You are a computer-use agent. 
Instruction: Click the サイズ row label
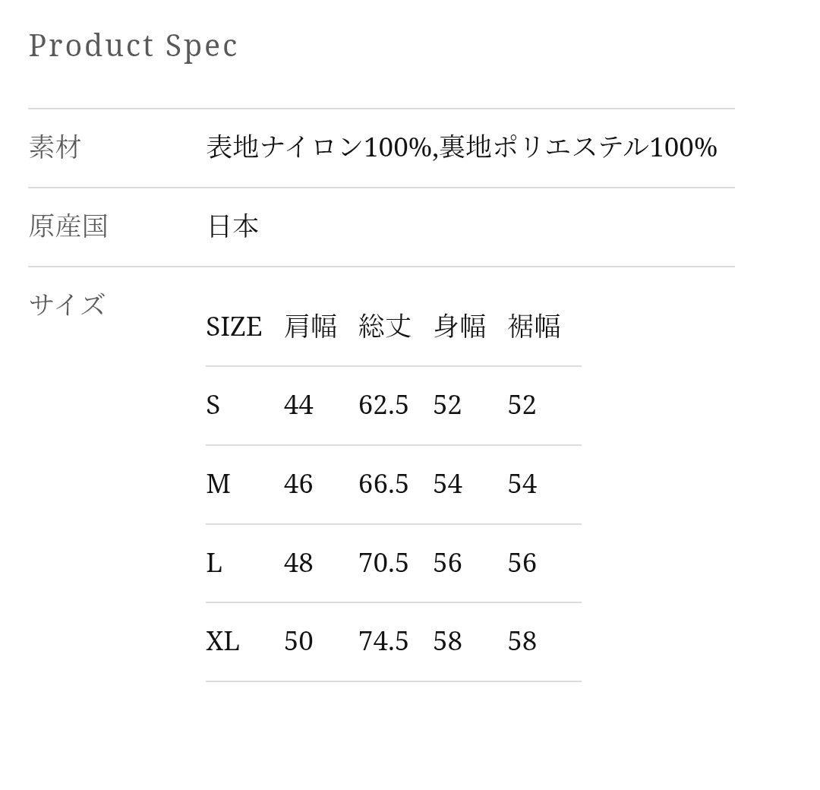pyautogui.click(x=67, y=305)
